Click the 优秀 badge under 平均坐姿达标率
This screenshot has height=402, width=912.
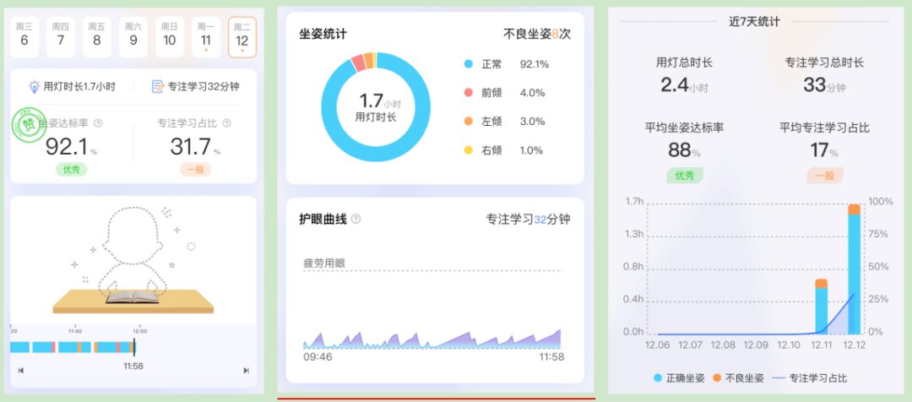click(684, 176)
